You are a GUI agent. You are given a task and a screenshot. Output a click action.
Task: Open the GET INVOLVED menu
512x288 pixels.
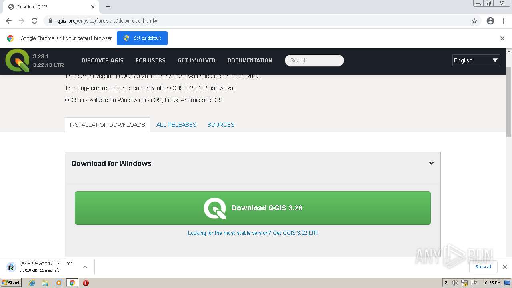pyautogui.click(x=196, y=60)
